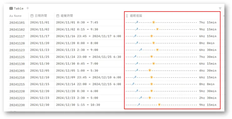Select date cell 2024/11/17
This screenshot has height=119, width=232.
[40, 36]
